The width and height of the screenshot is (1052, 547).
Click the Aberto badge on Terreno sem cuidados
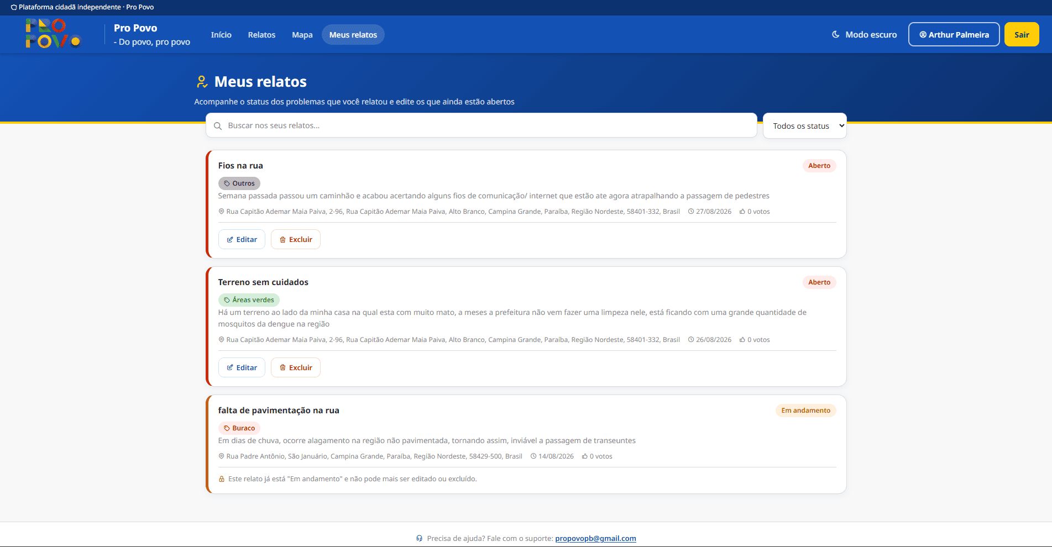coord(819,282)
